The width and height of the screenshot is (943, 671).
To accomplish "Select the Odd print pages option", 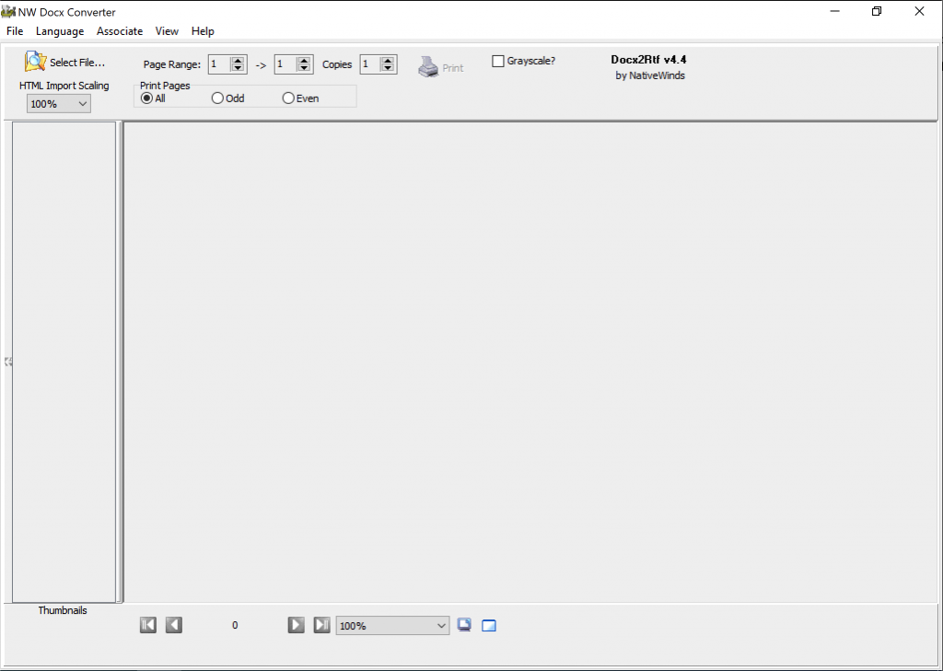I will pos(218,98).
